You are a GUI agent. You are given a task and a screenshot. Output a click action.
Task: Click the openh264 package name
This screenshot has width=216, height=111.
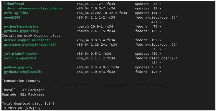tap(12, 17)
